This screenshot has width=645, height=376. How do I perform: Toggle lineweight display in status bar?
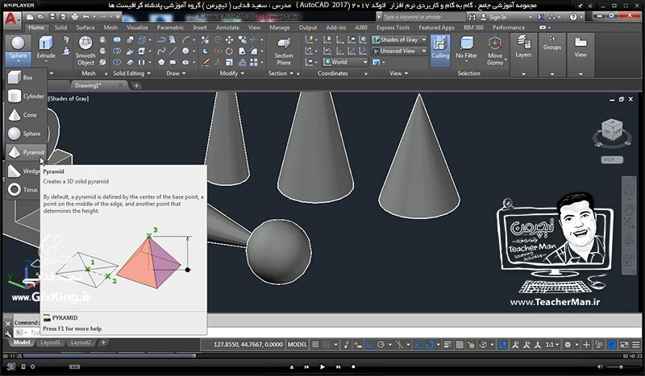pos(447,345)
